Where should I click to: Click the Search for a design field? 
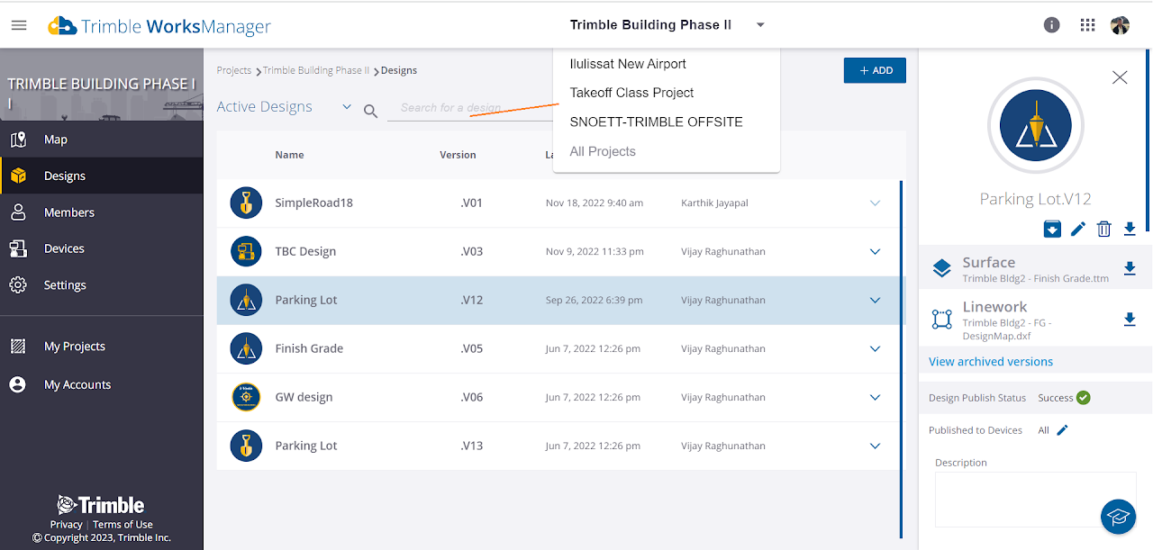(x=468, y=108)
